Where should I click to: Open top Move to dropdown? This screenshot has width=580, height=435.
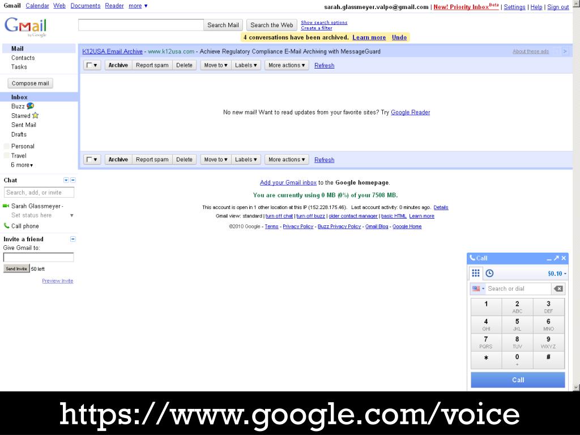(216, 65)
